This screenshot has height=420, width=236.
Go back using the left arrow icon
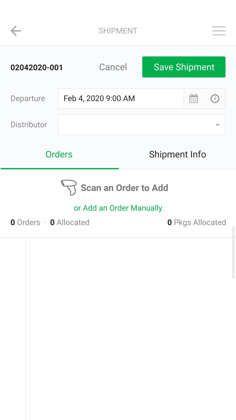pyautogui.click(x=16, y=31)
